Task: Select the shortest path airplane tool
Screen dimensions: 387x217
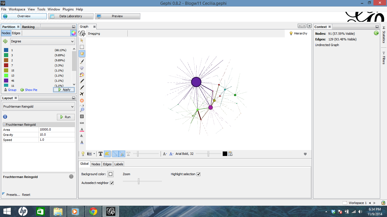Action: (82, 94)
